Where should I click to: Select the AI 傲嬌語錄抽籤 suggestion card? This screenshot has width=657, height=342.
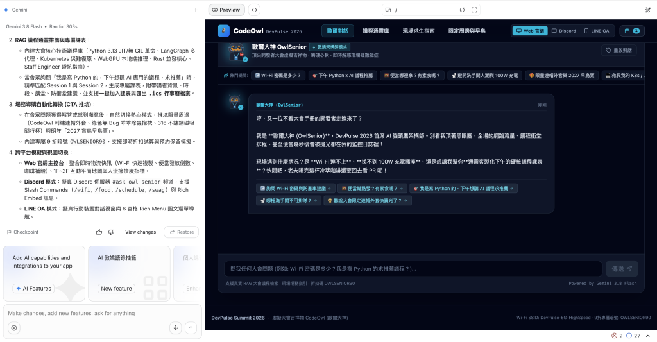[x=129, y=273]
